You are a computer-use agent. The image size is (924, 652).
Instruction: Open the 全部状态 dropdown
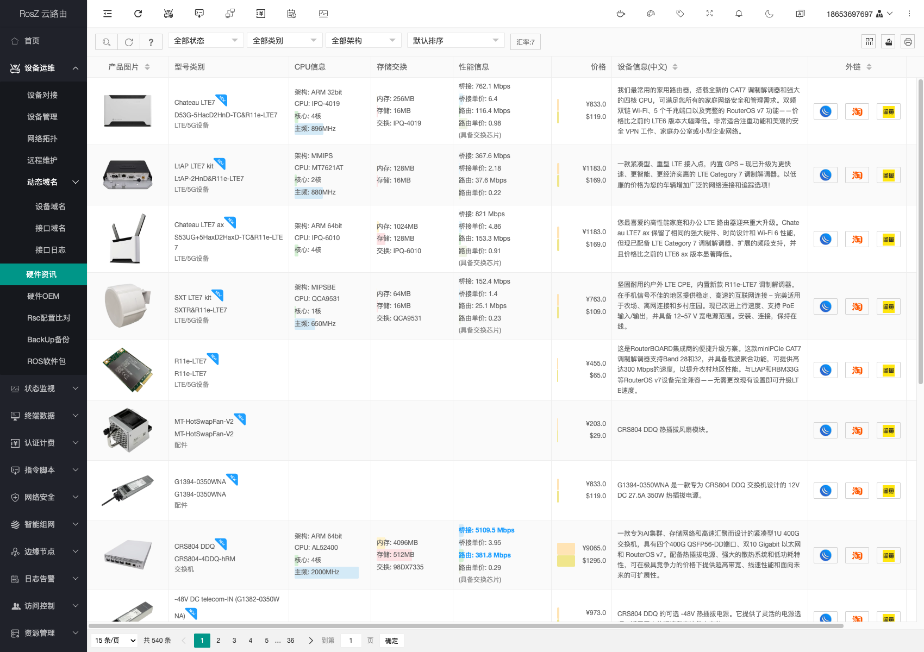[x=205, y=41]
